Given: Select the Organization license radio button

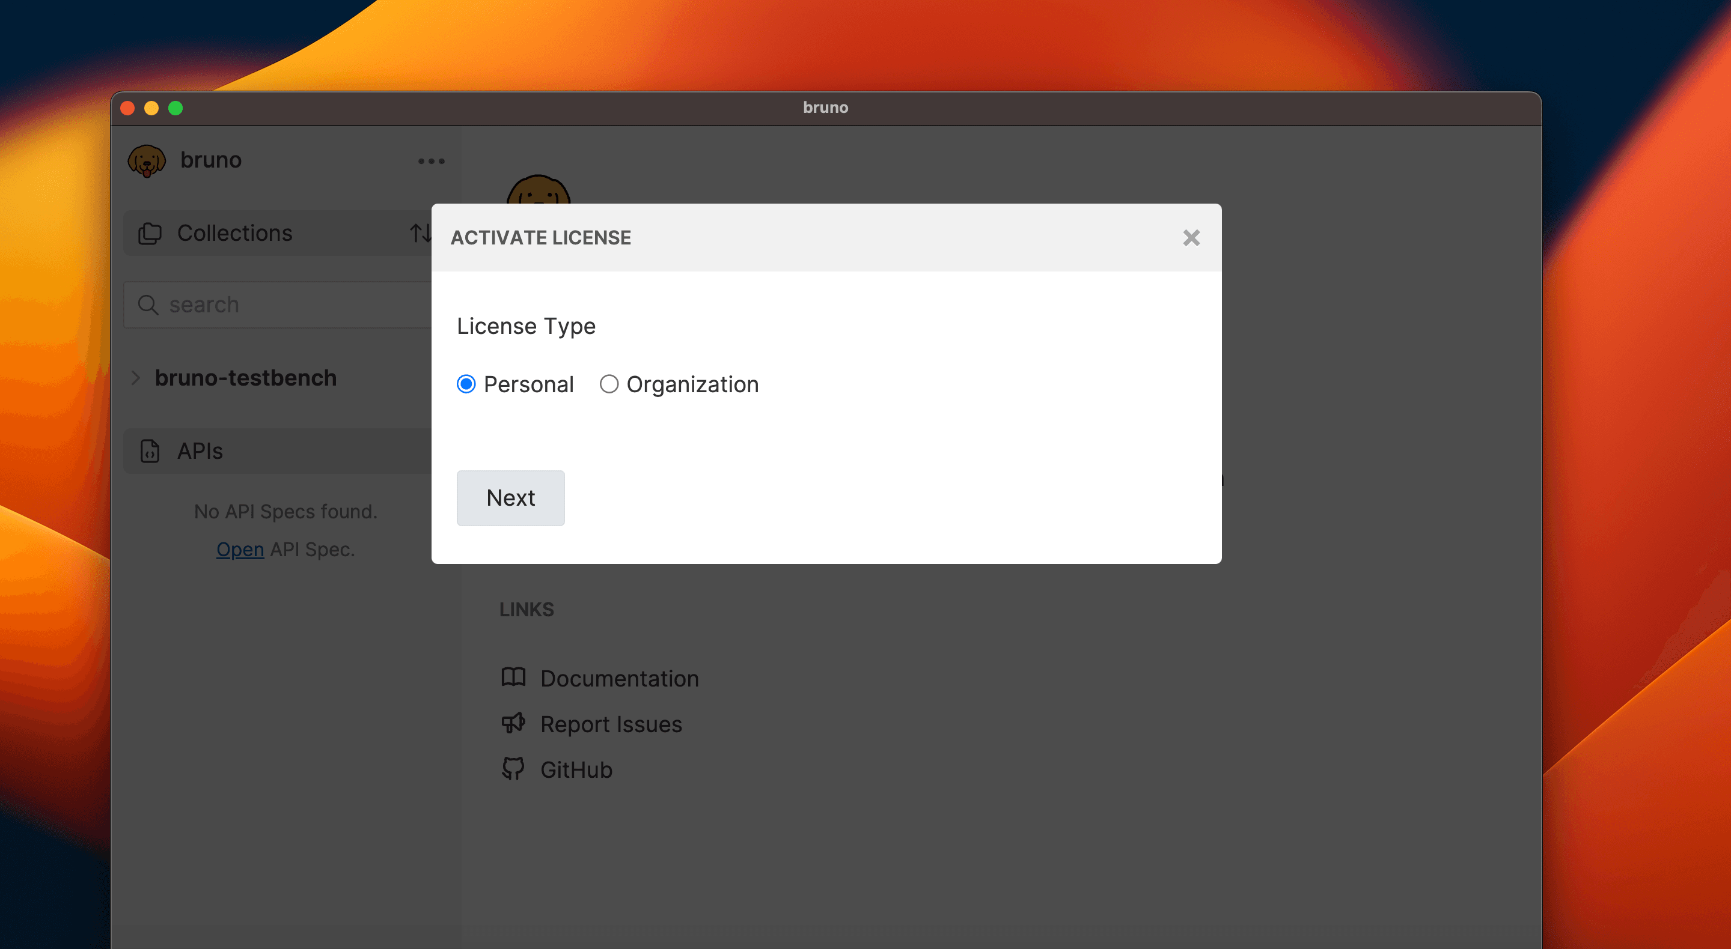Looking at the screenshot, I should pyautogui.click(x=609, y=384).
